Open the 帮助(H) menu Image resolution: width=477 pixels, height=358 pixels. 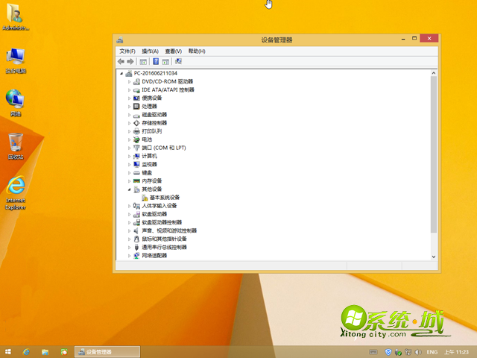(197, 51)
